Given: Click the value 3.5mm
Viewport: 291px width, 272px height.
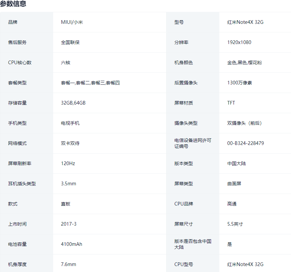Looking at the screenshot, I should click(68, 184).
